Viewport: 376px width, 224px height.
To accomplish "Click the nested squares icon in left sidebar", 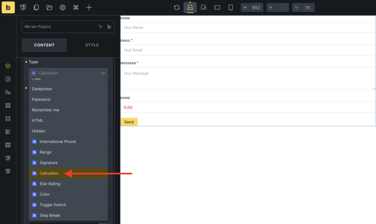I will [x=8, y=118].
